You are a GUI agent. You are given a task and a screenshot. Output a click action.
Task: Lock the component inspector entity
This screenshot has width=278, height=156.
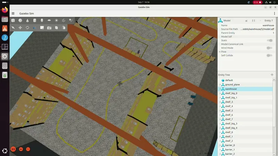point(246,21)
